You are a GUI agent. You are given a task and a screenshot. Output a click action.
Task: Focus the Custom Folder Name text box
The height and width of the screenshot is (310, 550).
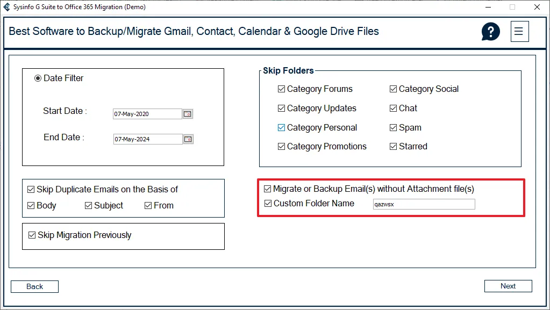424,204
